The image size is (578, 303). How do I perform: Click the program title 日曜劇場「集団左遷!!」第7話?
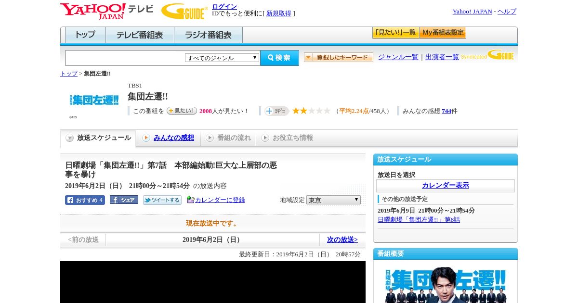pos(171,170)
